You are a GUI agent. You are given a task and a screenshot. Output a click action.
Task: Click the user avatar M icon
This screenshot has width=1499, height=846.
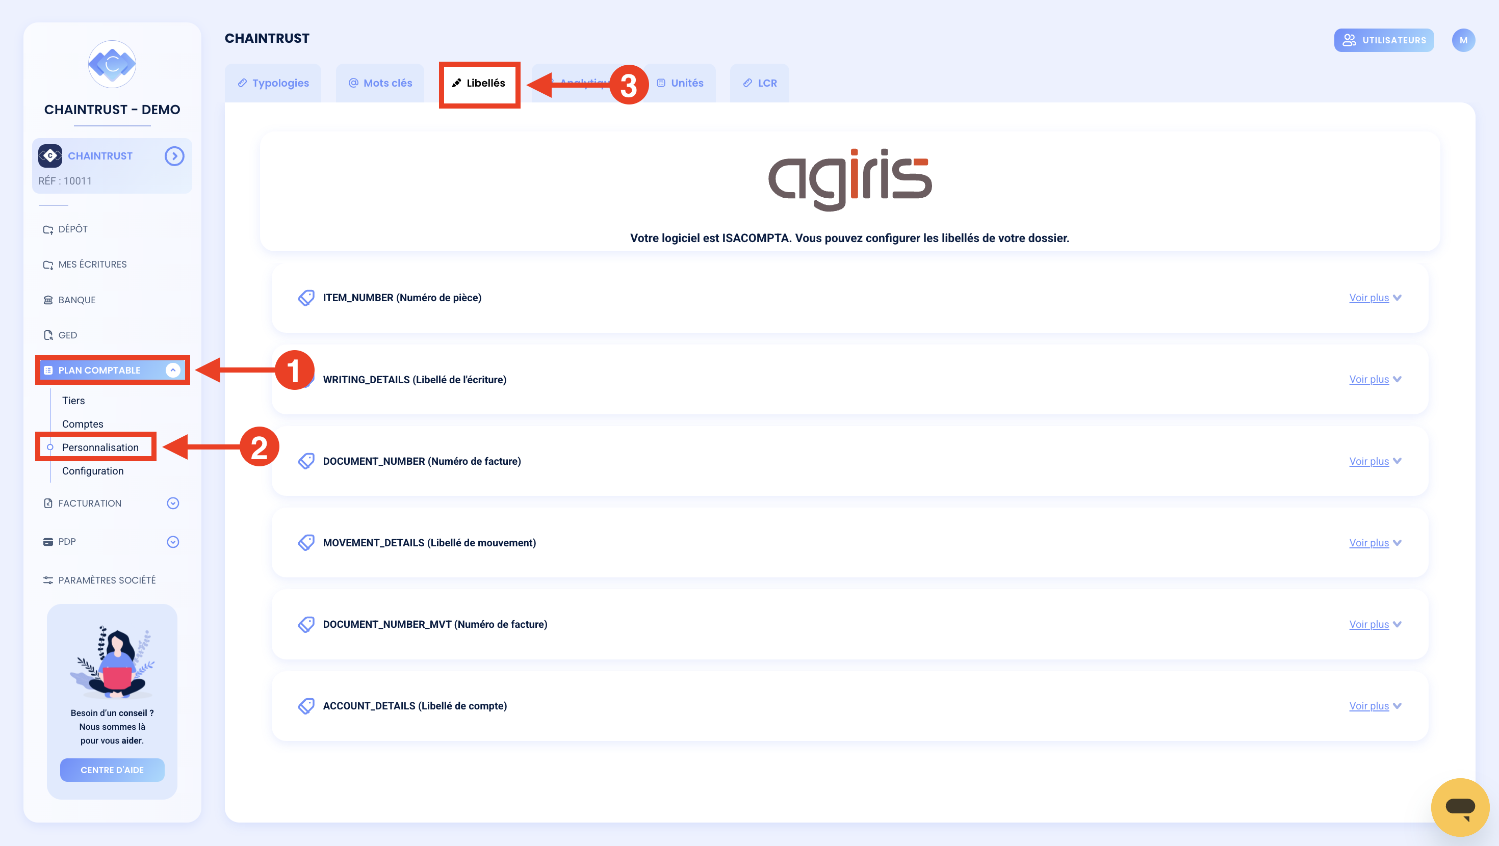1463,40
